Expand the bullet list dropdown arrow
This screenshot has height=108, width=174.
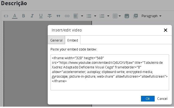click(95, 16)
